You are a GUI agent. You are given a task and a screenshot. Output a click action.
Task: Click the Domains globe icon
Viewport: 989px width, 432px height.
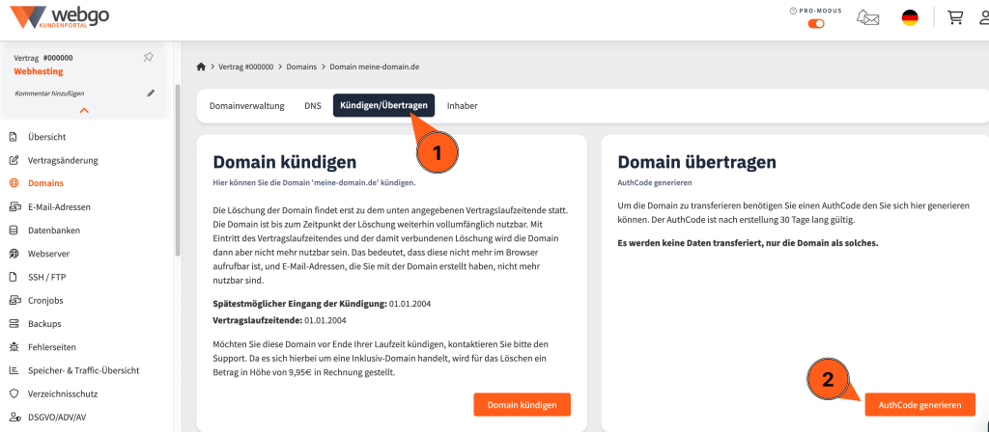[x=14, y=183]
